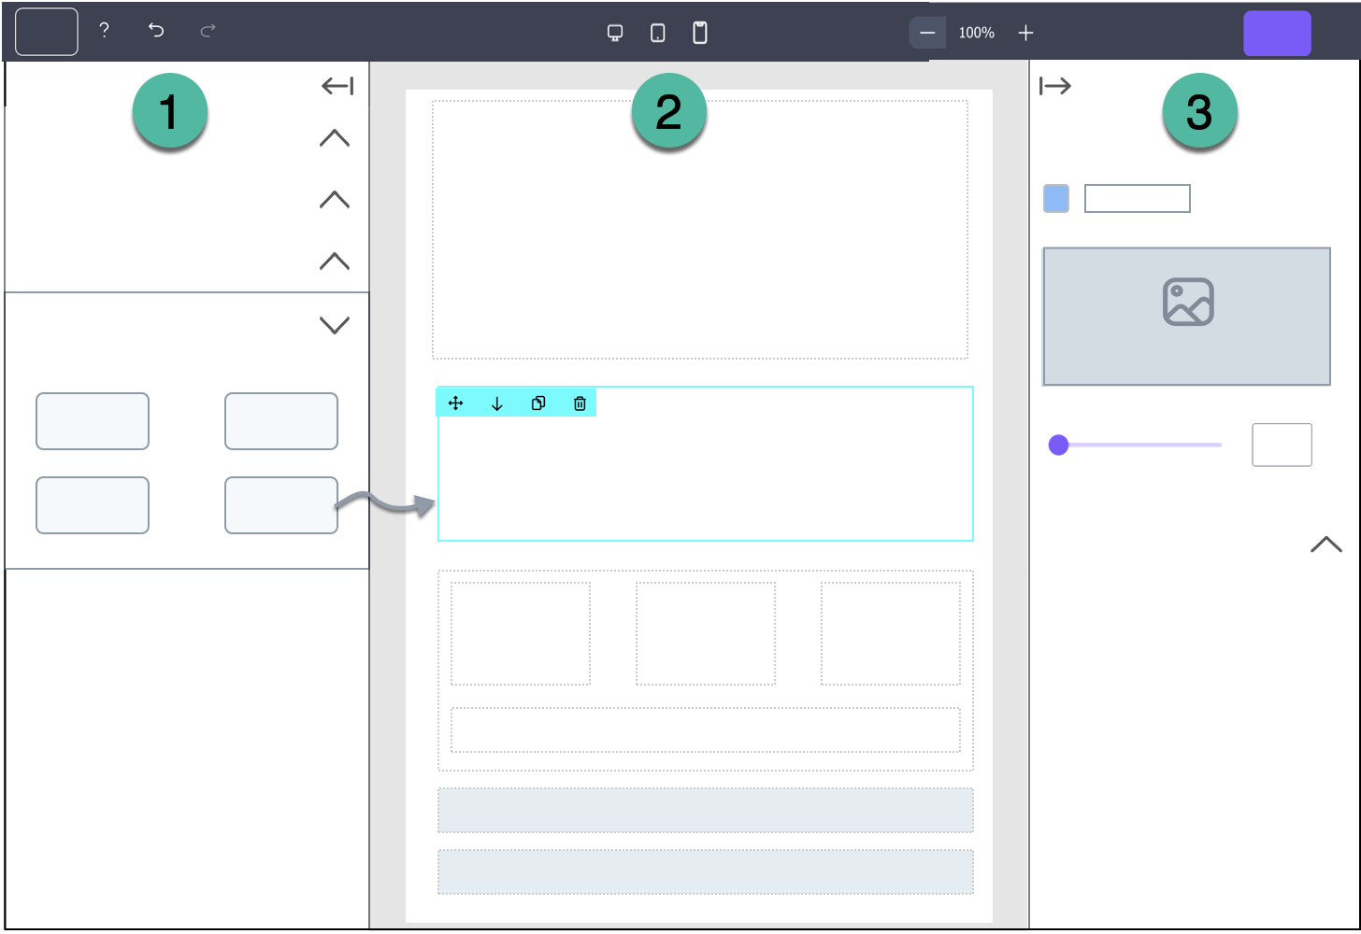Move the selected block down
Image resolution: width=1361 pixels, height=934 pixels.
497,403
